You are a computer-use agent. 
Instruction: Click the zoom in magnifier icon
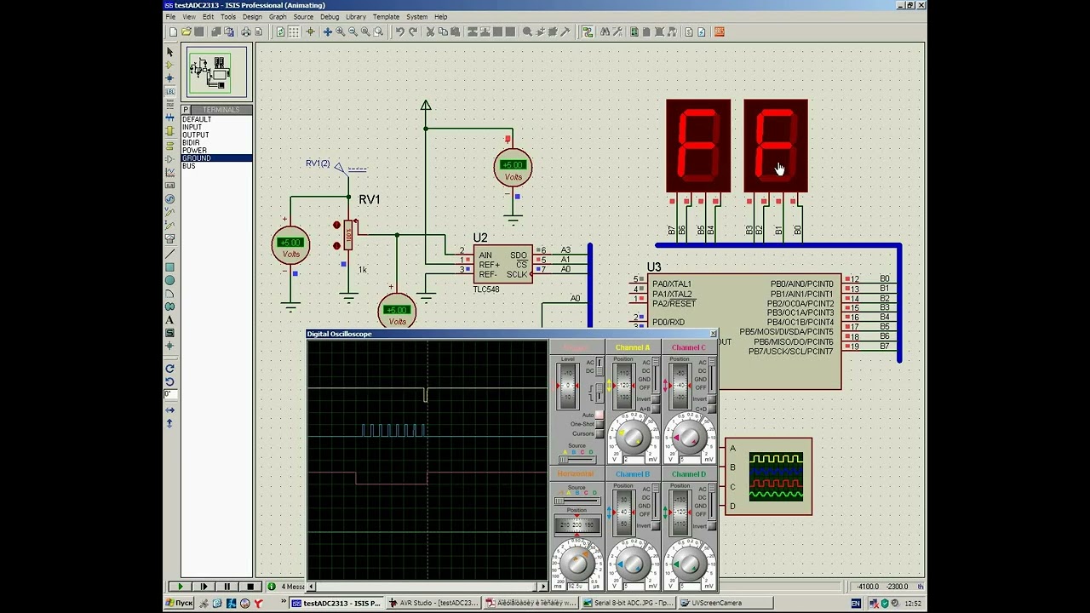(340, 32)
